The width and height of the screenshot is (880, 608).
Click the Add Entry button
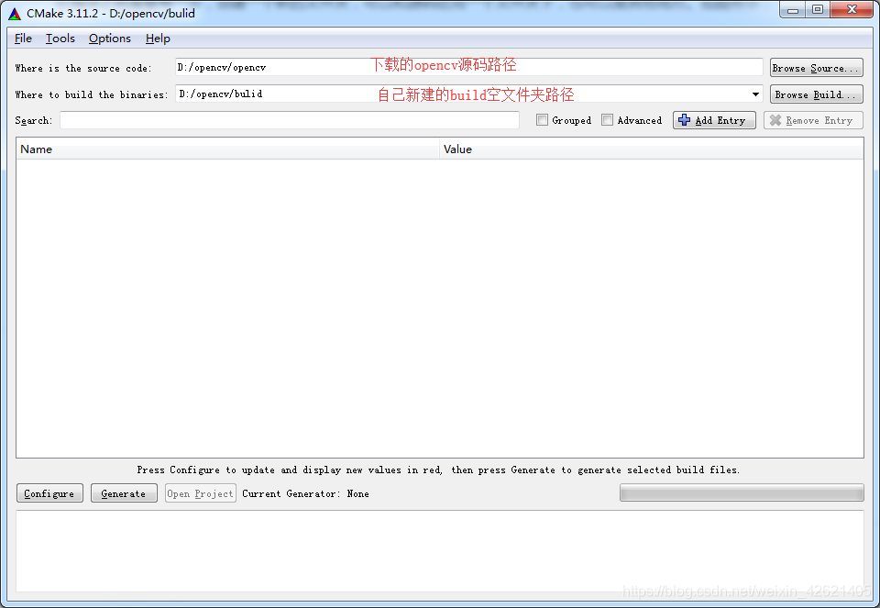(x=714, y=120)
